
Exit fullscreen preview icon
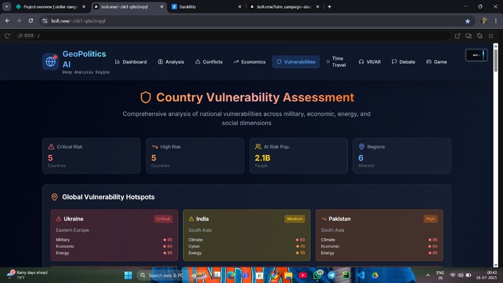491,36
